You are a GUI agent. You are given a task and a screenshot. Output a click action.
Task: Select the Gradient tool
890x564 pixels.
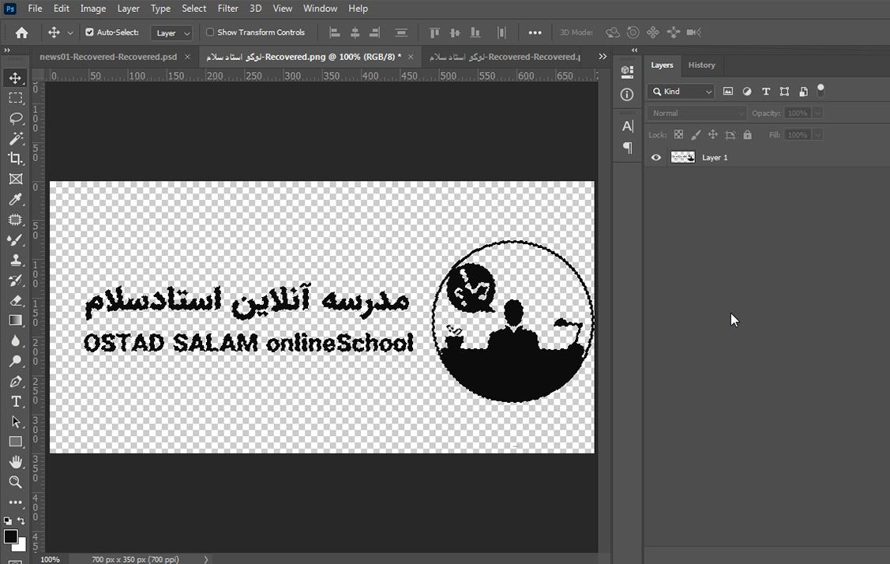click(x=15, y=321)
